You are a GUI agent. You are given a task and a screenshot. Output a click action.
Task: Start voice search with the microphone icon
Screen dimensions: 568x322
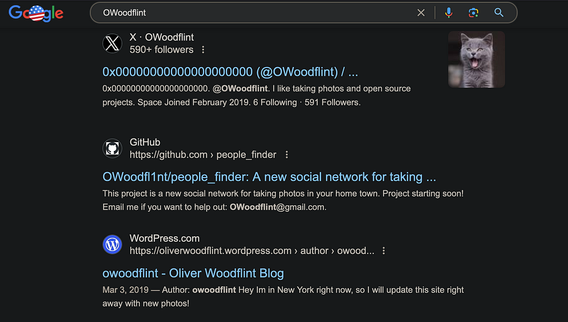pyautogui.click(x=448, y=13)
